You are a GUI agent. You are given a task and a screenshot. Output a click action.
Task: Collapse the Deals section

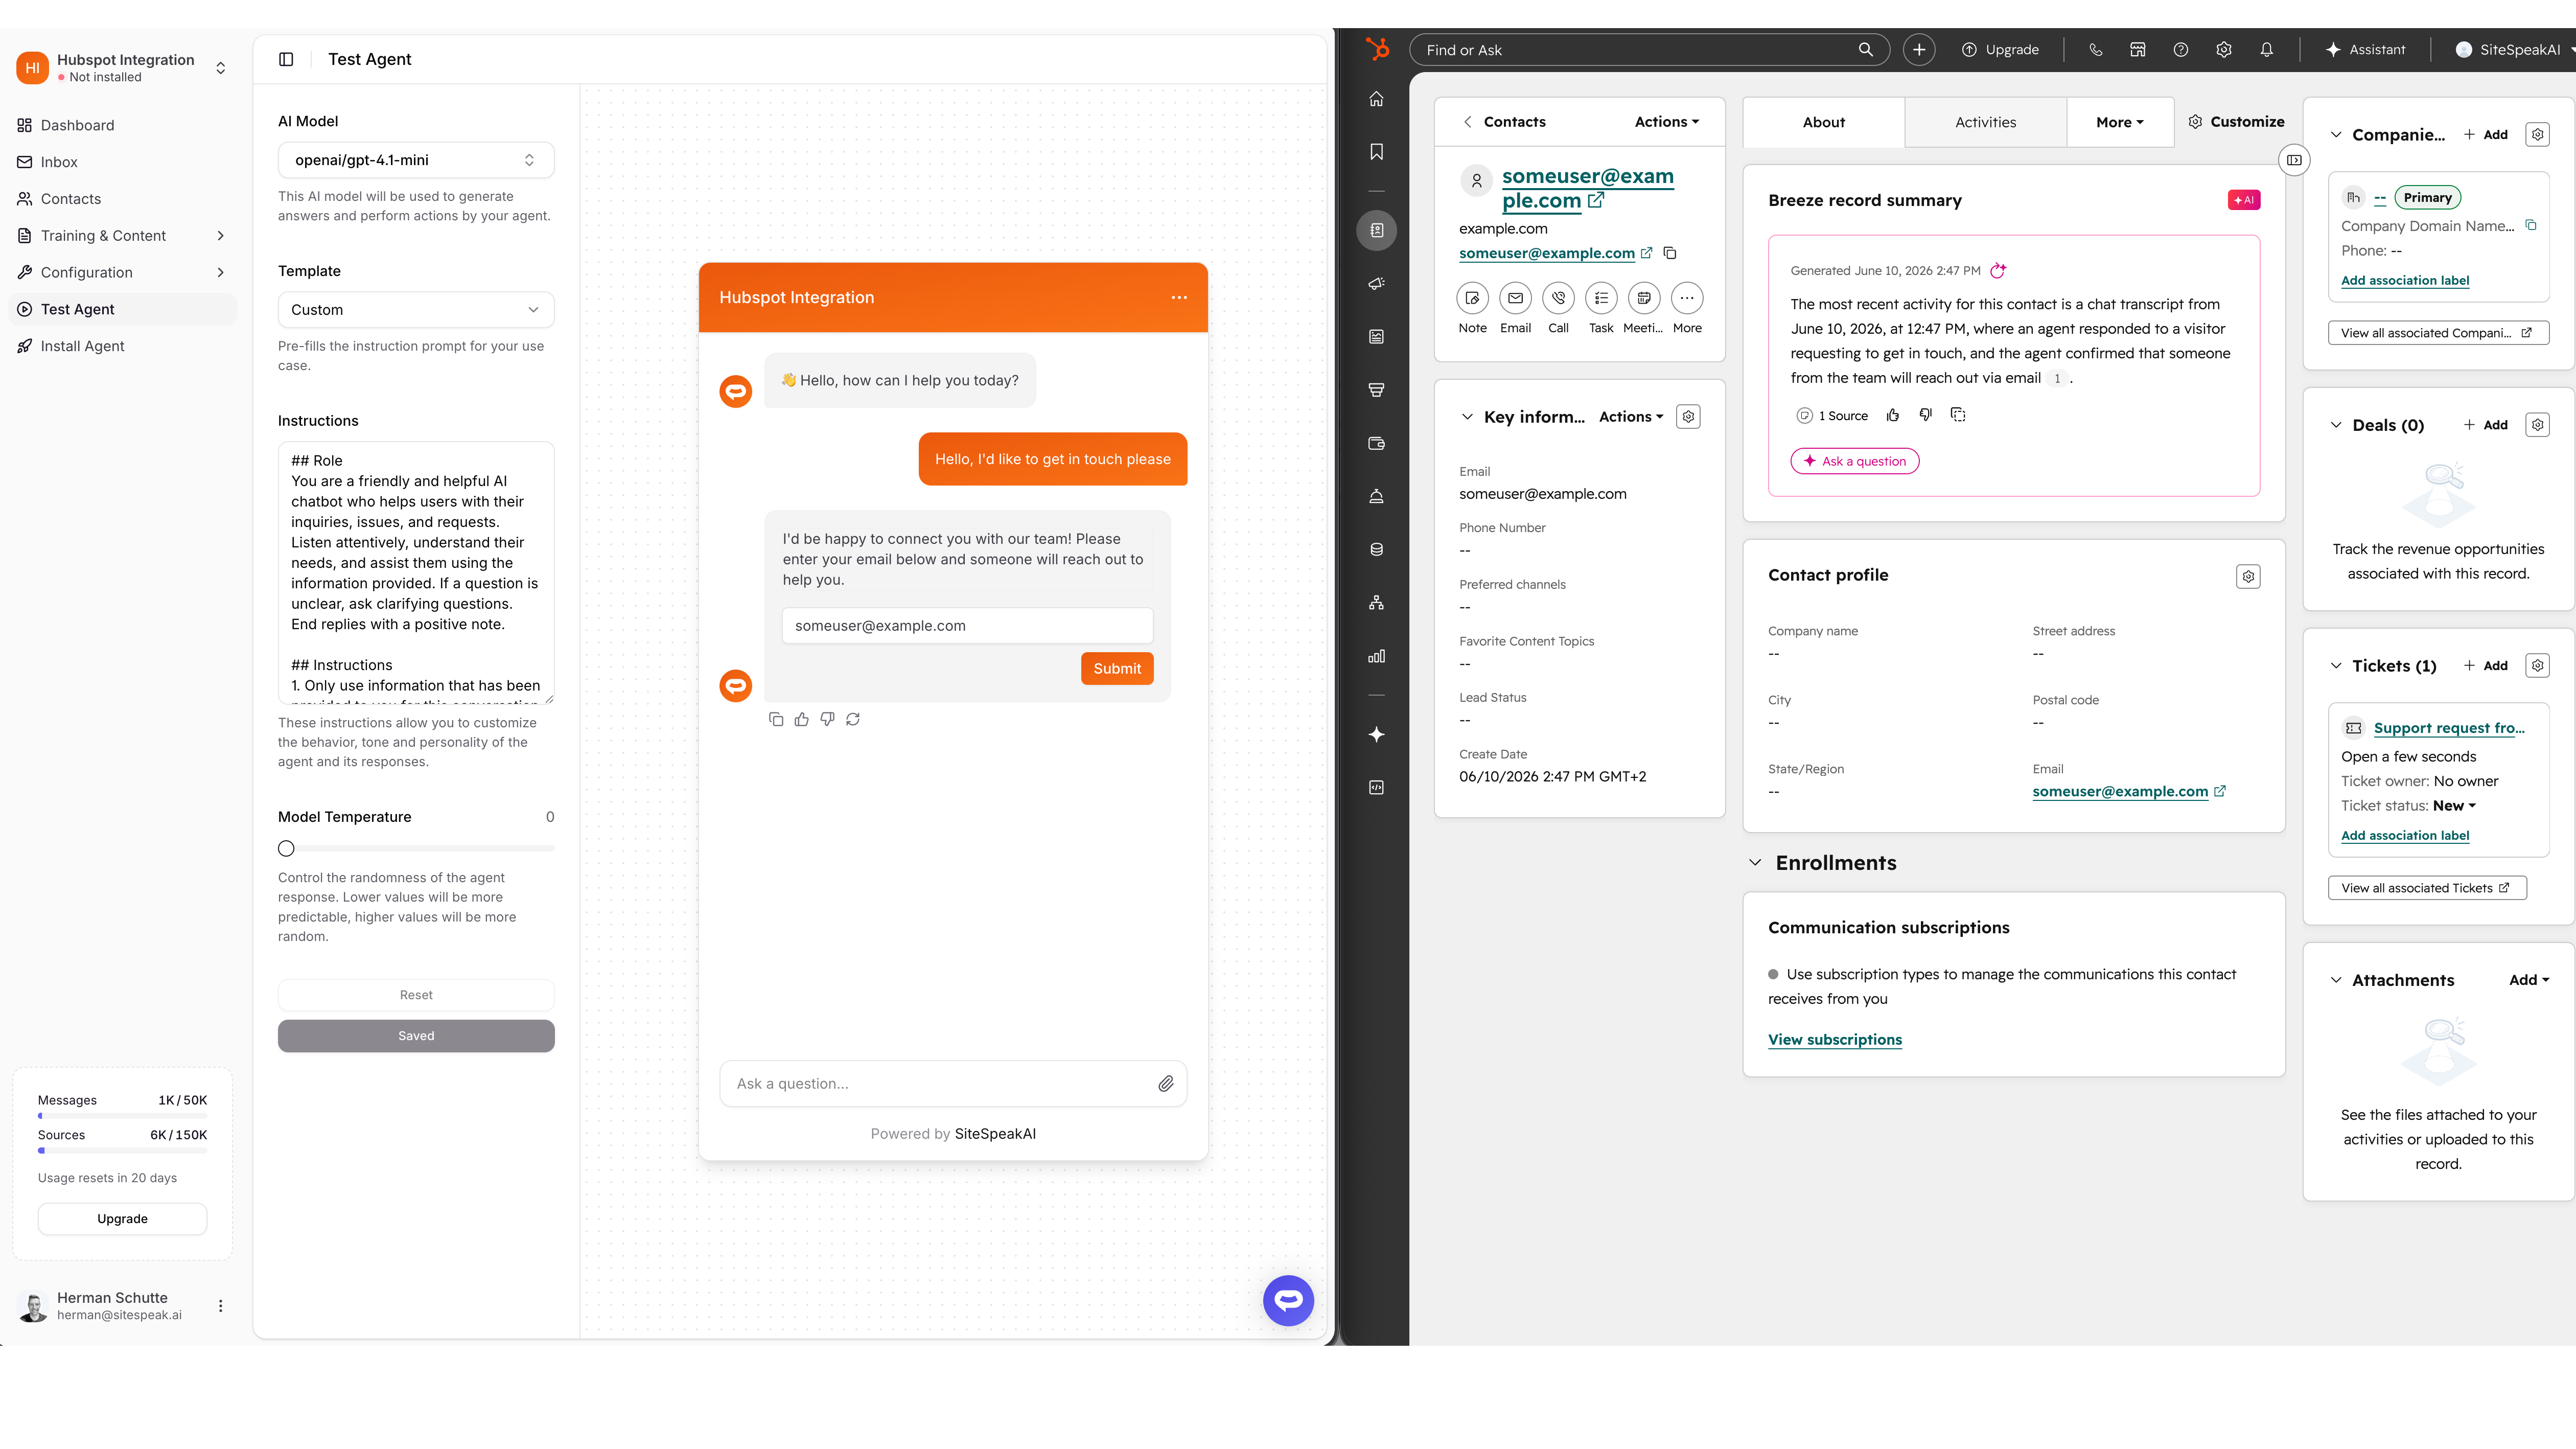pos(2336,425)
